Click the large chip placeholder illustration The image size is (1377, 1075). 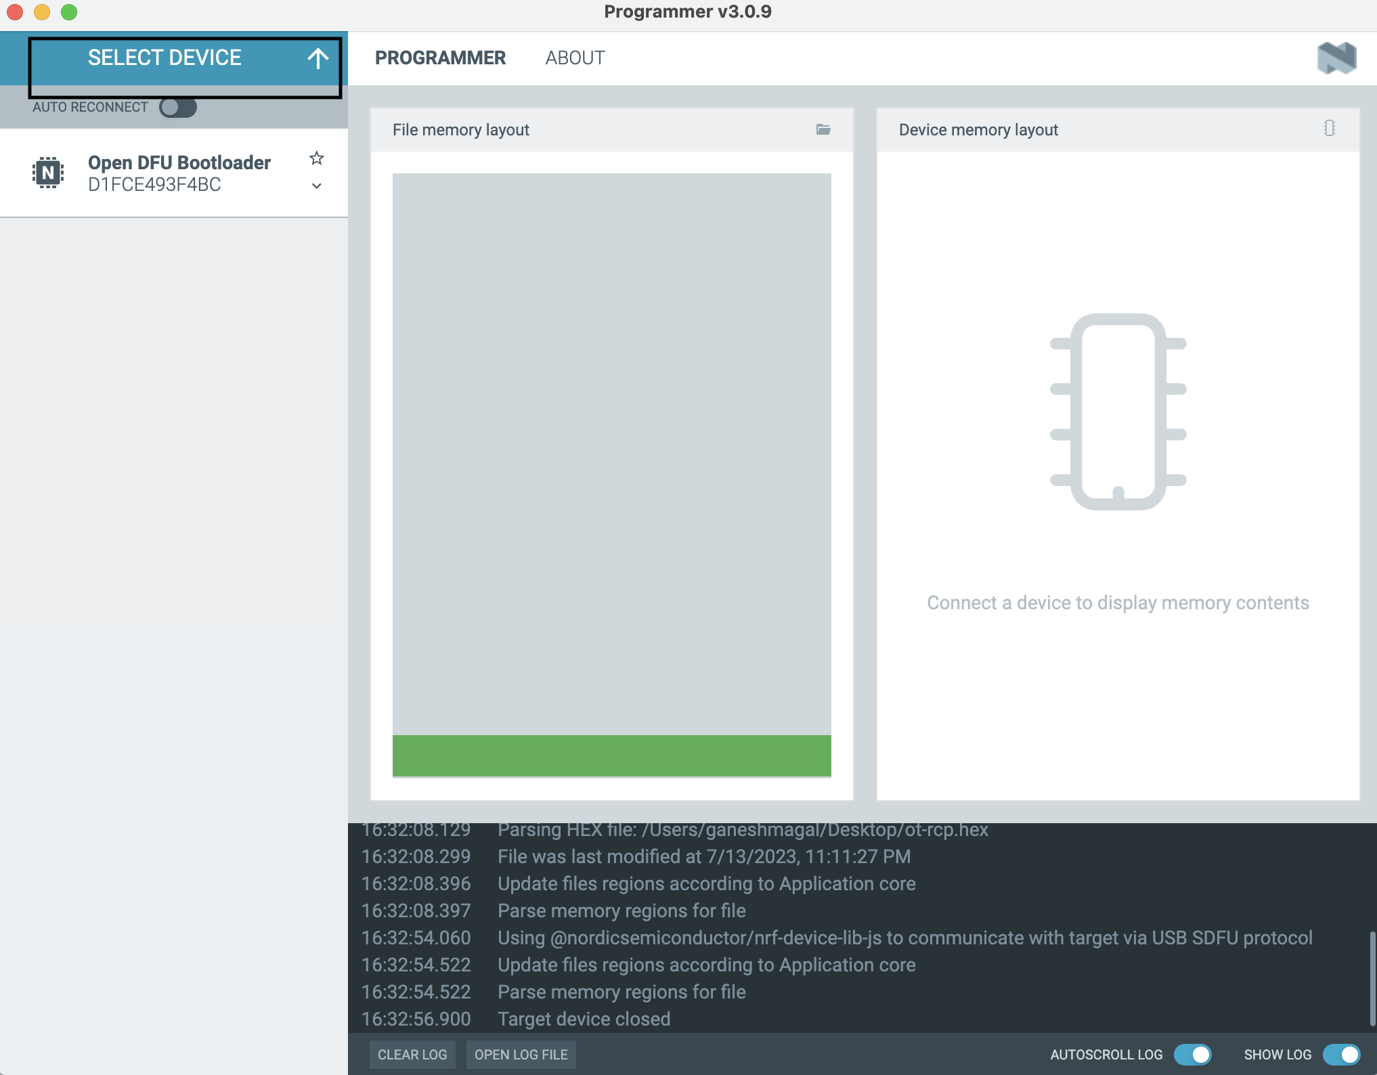click(1118, 412)
